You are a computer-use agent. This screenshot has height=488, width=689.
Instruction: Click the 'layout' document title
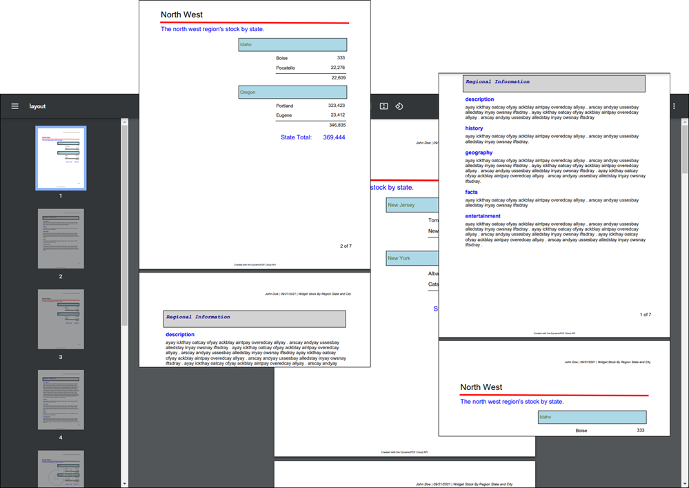click(x=37, y=106)
